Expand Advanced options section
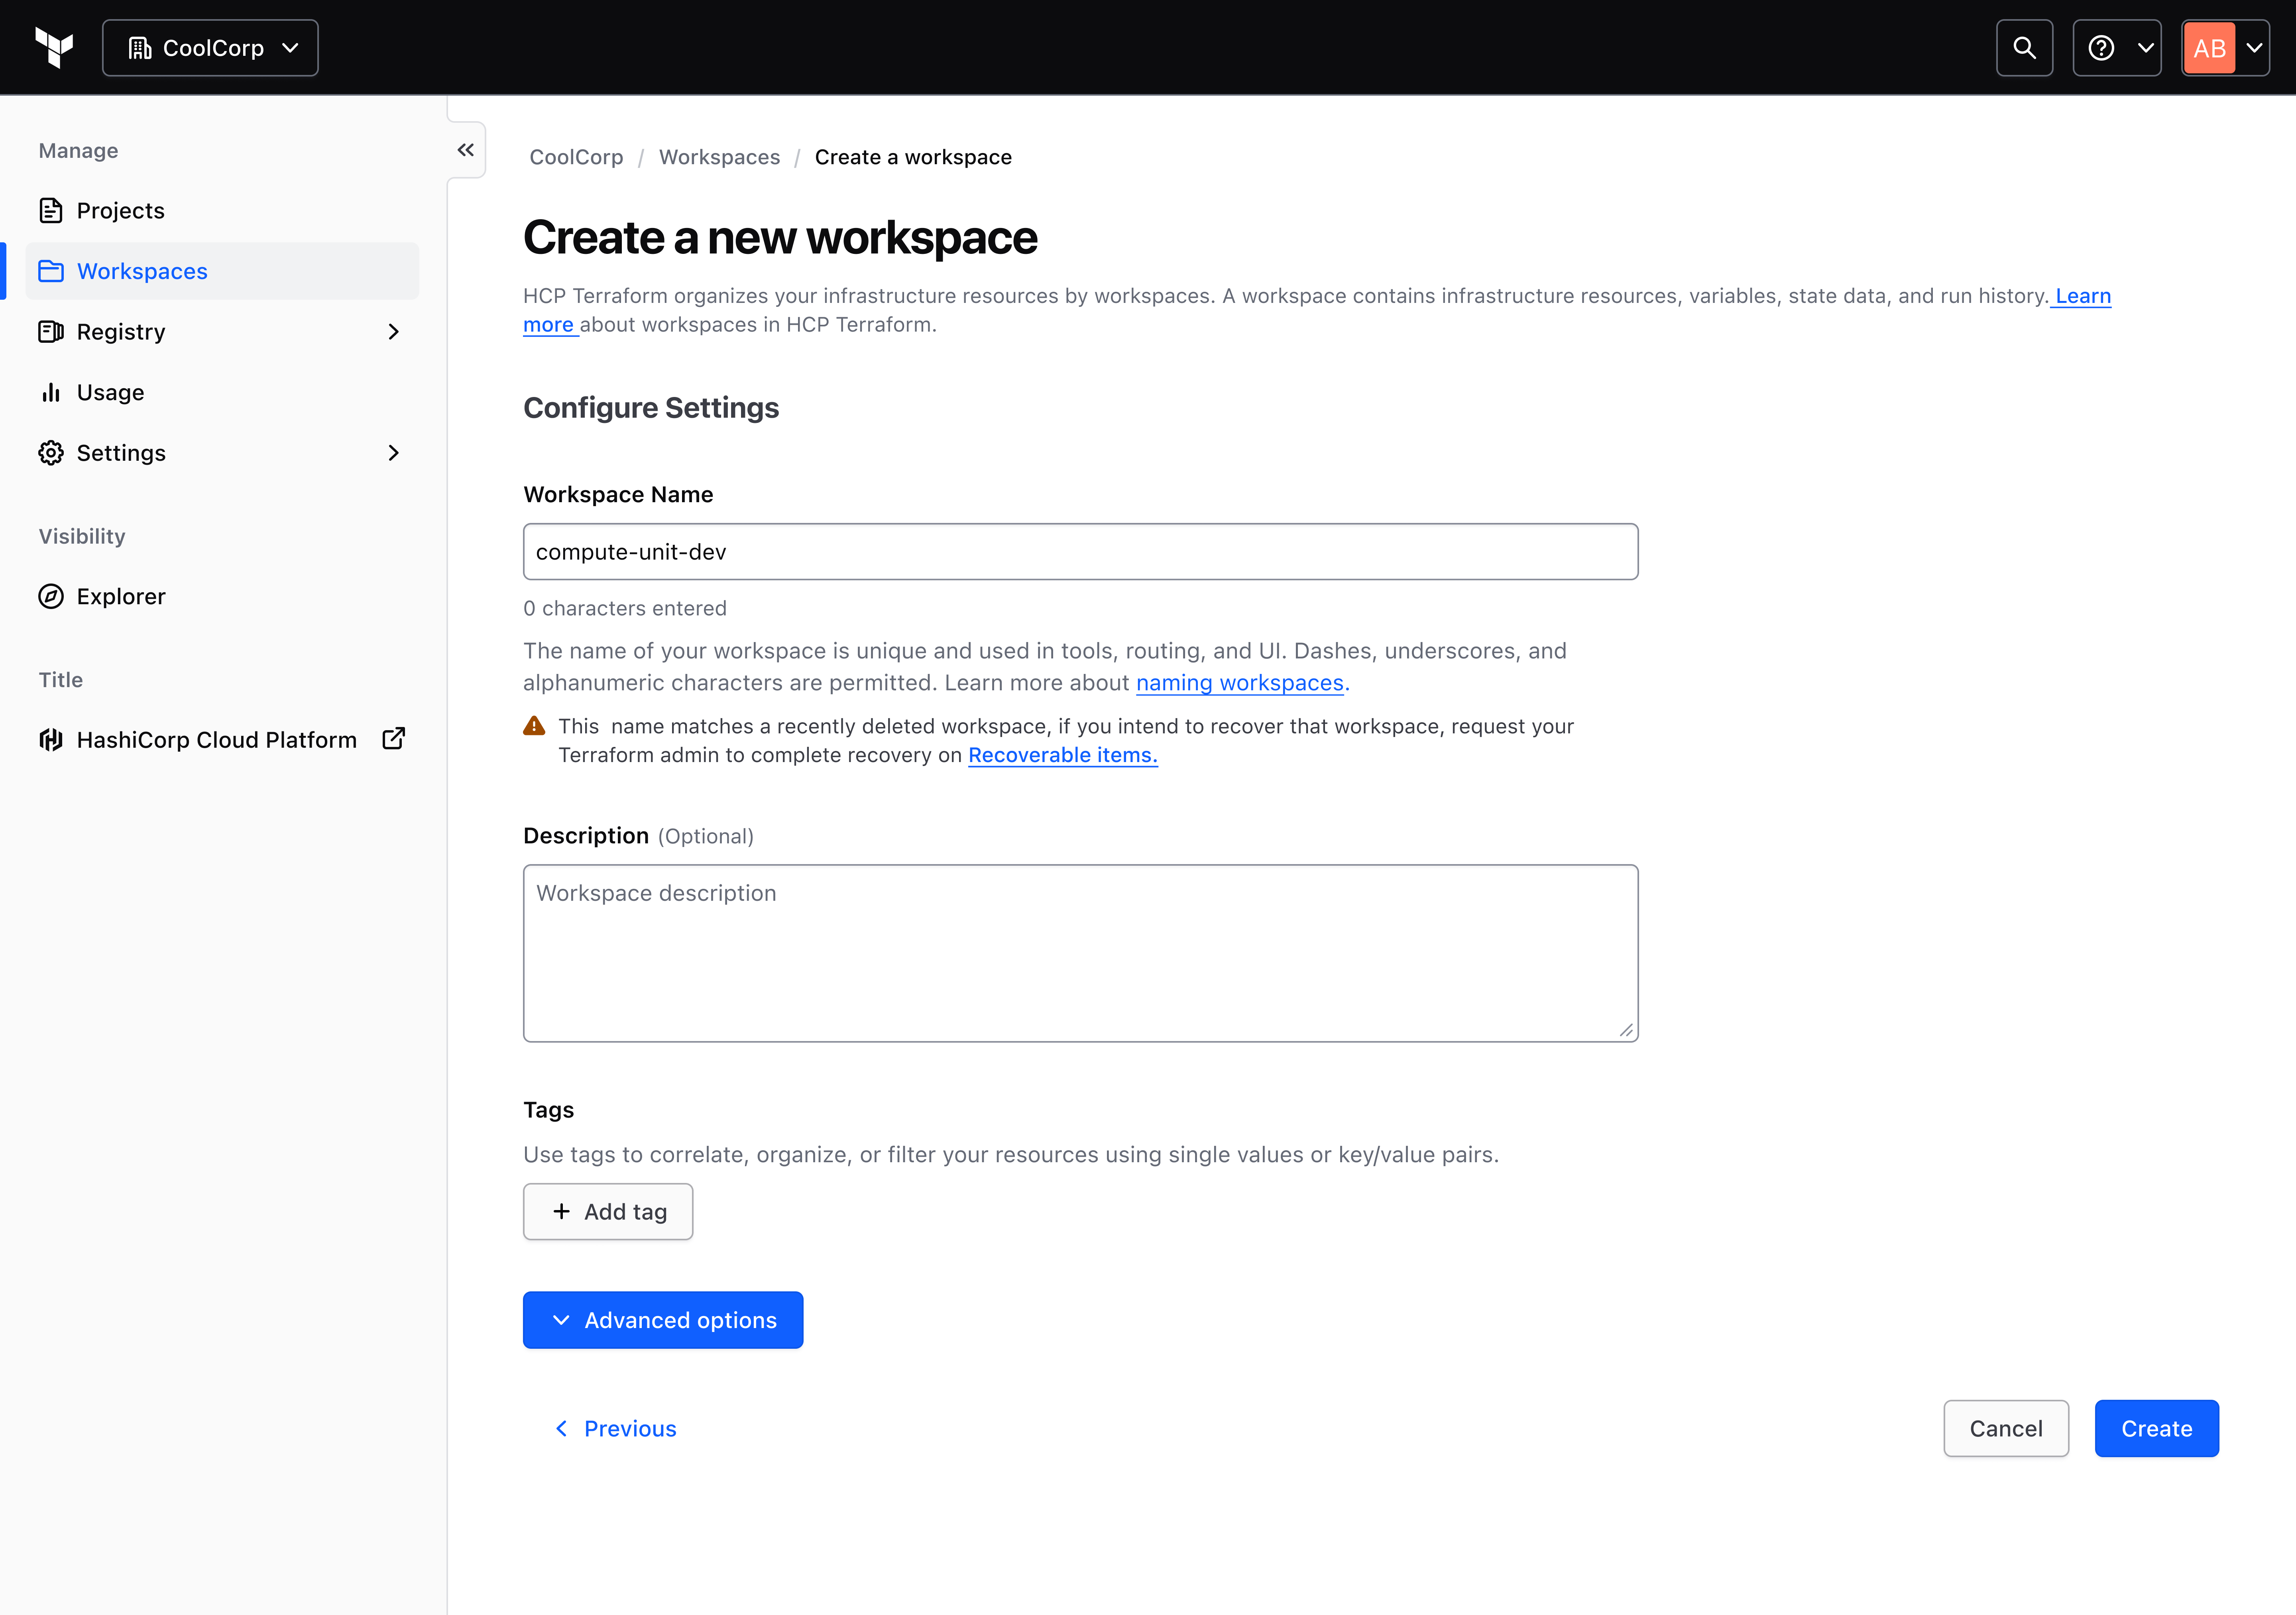This screenshot has height=1615, width=2296. [662, 1320]
